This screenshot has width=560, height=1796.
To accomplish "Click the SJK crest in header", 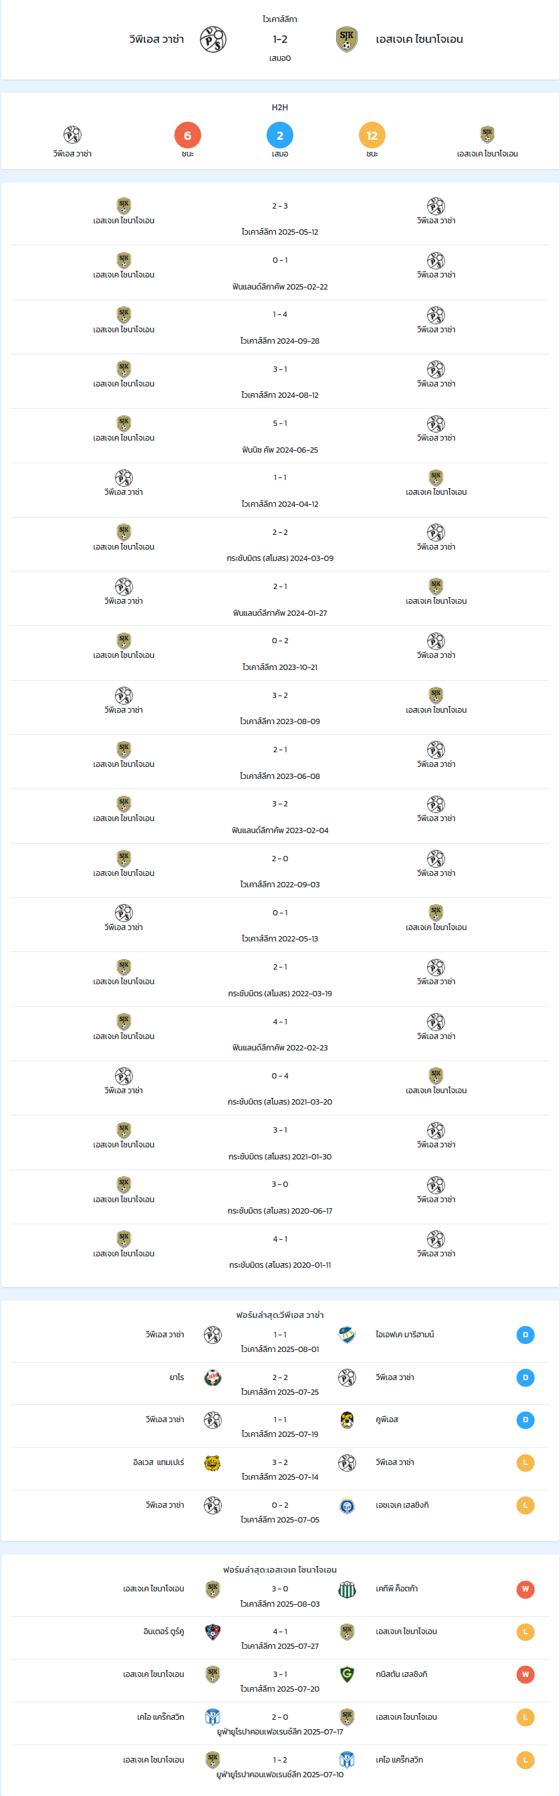I will tap(347, 39).
